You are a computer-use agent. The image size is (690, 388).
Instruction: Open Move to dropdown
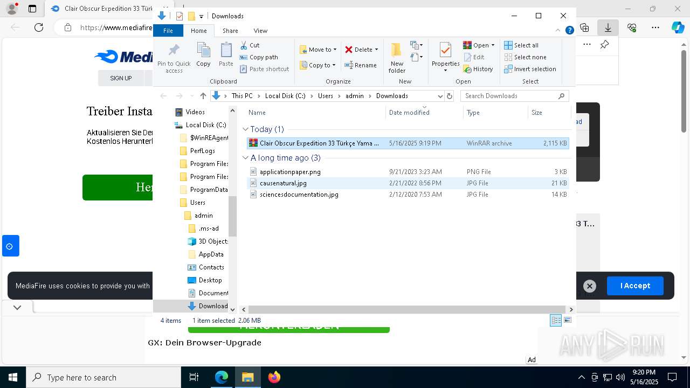pyautogui.click(x=318, y=50)
